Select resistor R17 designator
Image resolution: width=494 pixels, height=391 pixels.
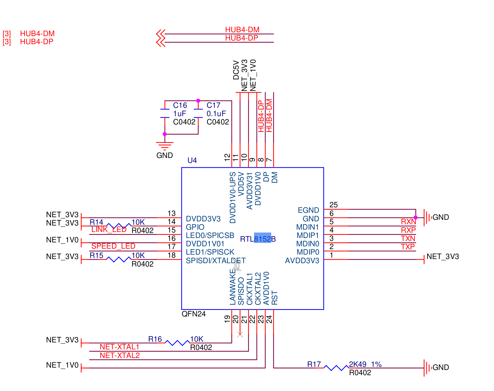pos(314,364)
